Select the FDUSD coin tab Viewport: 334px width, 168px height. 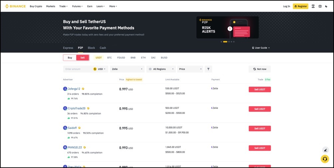[x=121, y=58]
